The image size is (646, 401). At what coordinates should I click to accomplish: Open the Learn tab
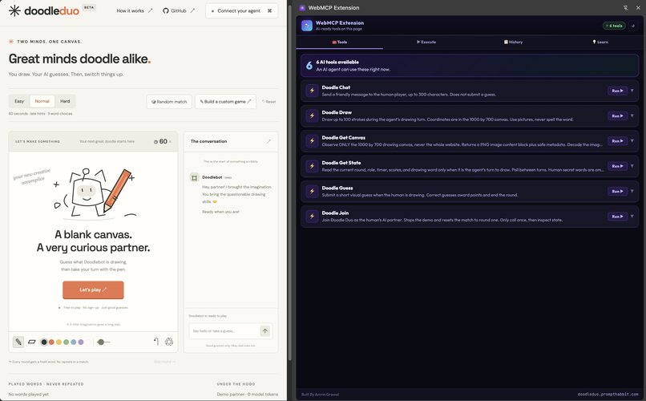click(x=600, y=42)
